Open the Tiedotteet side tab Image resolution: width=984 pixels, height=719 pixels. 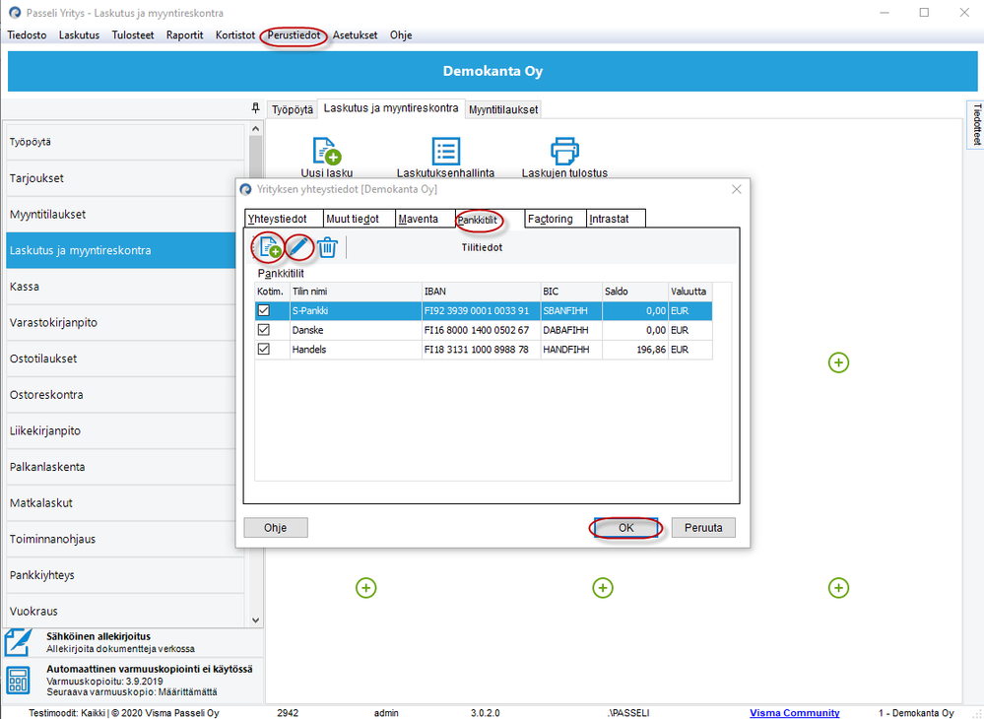(976, 125)
